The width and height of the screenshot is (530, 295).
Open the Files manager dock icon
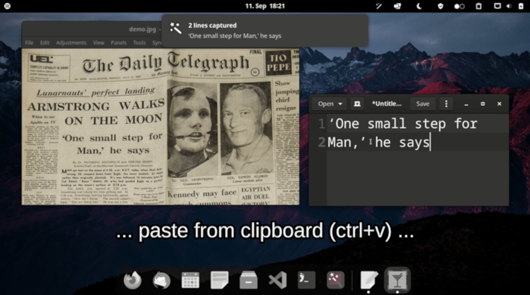248,281
